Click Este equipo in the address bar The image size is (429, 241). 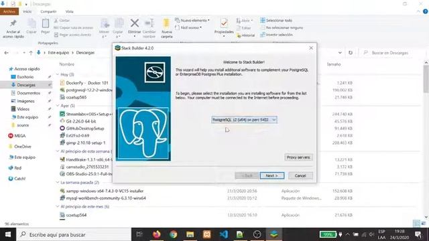58,53
